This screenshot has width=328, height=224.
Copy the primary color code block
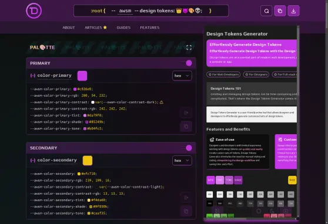186,126
